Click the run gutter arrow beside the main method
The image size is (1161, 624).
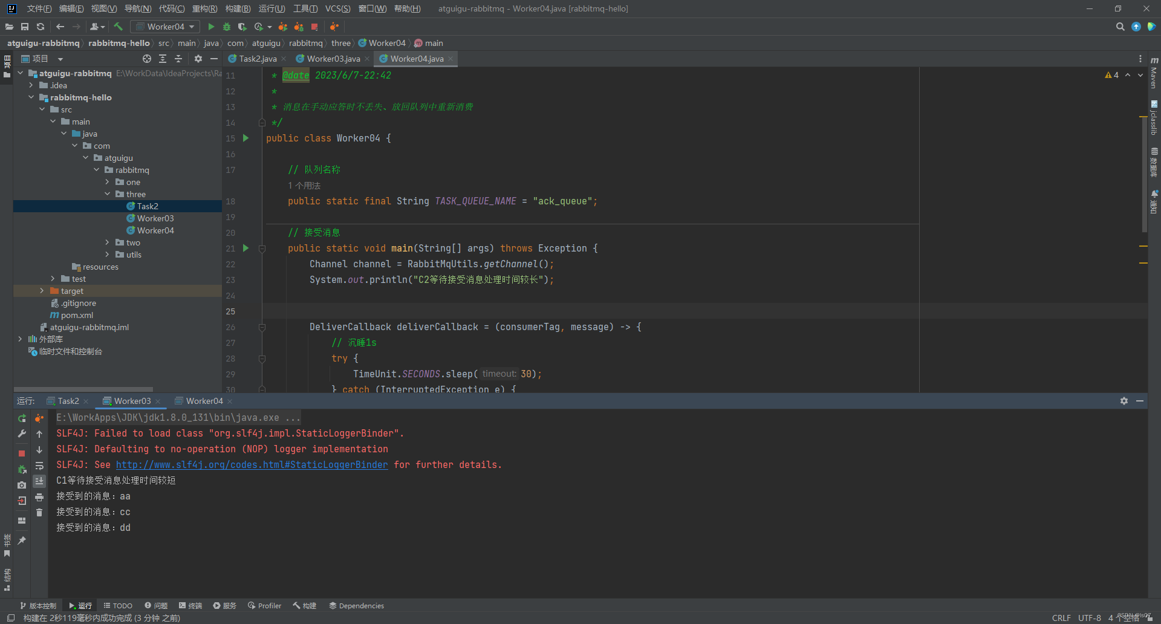click(x=246, y=248)
